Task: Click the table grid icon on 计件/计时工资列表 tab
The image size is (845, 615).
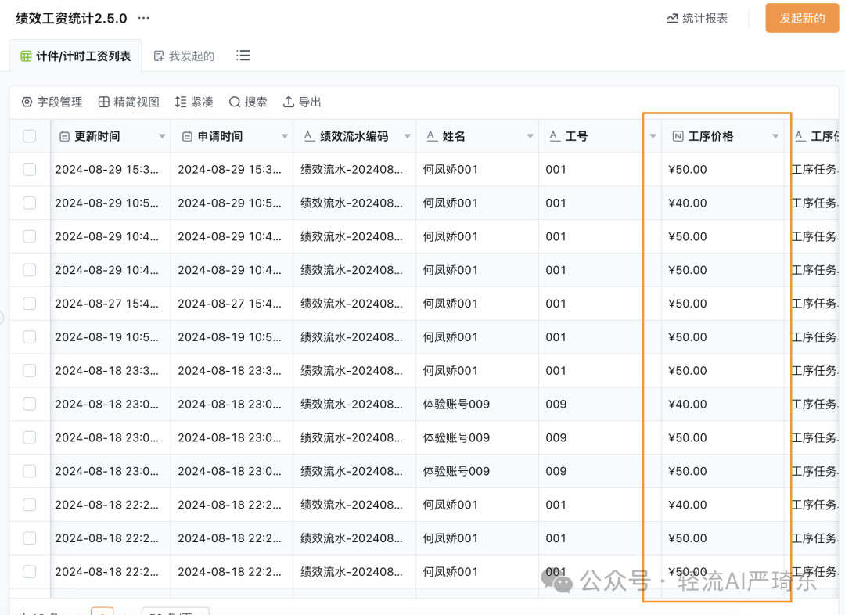Action: click(26, 55)
